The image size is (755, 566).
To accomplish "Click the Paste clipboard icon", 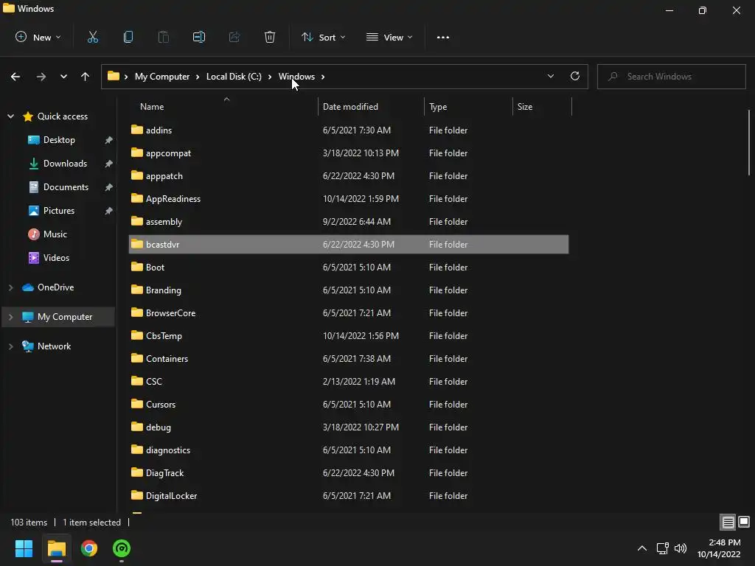I will (x=164, y=37).
